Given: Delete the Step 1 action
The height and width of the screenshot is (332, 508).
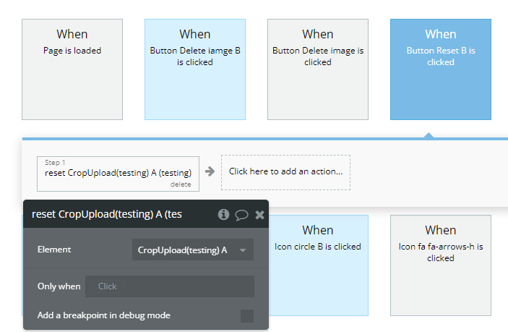Looking at the screenshot, I should 181,184.
